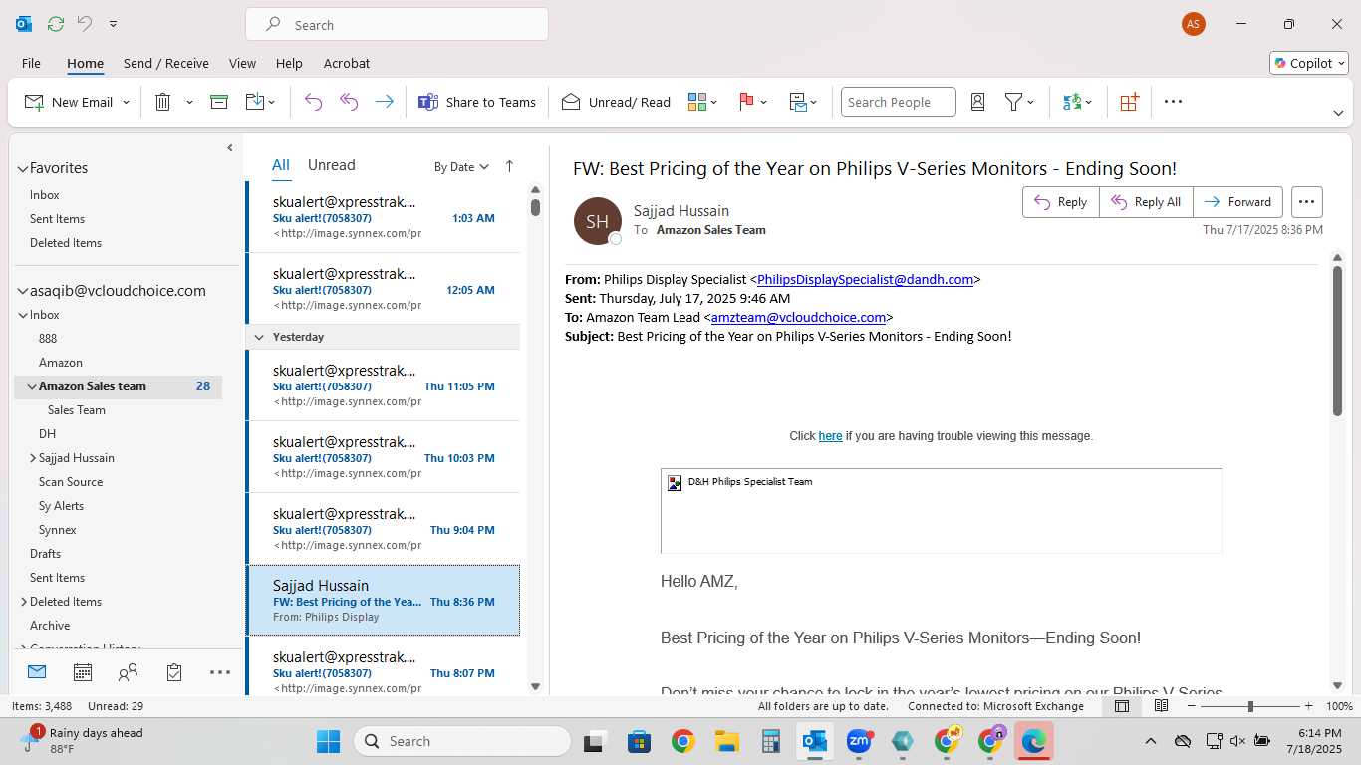
Task: Switch to Calendar view icon
Action: click(83, 673)
